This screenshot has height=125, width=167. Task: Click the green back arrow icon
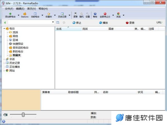click(x=5, y=23)
